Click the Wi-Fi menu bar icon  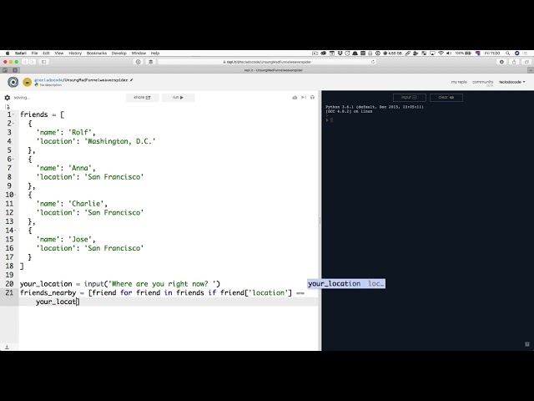click(x=441, y=53)
